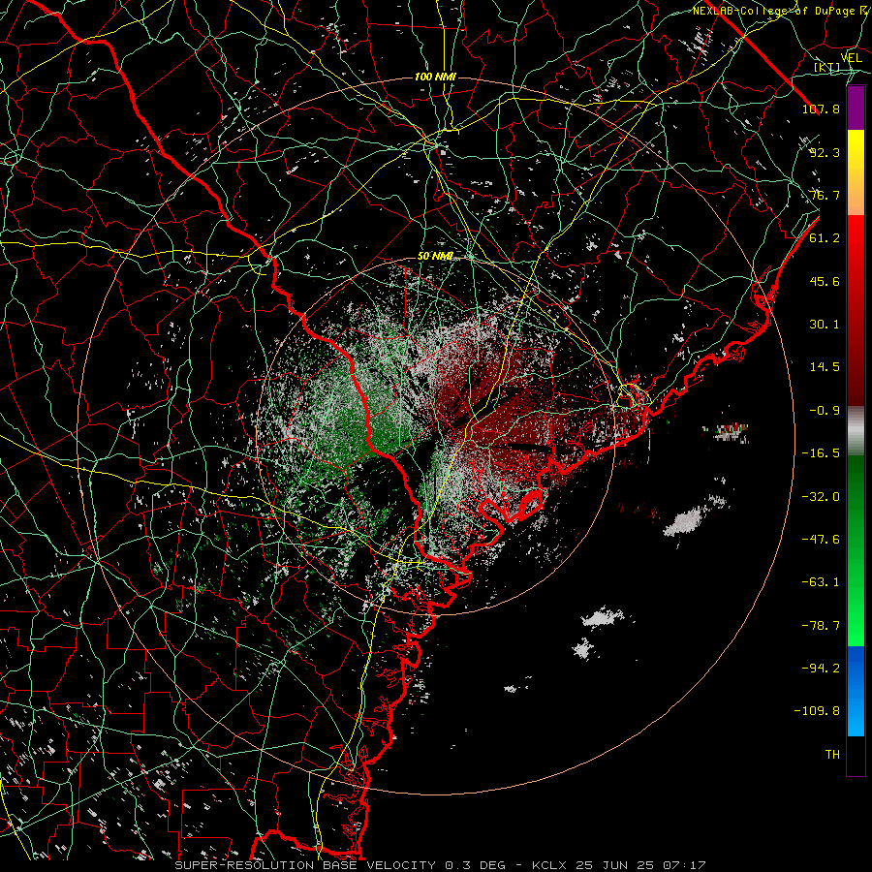Click the 76.7 legend value
Image resolution: width=872 pixels, height=872 pixels.
coord(825,195)
